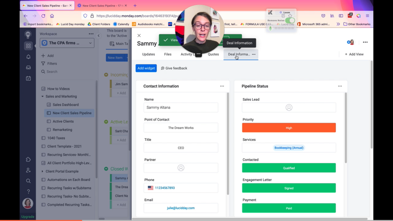Collapse the Active Leads group on the board

tap(106, 122)
